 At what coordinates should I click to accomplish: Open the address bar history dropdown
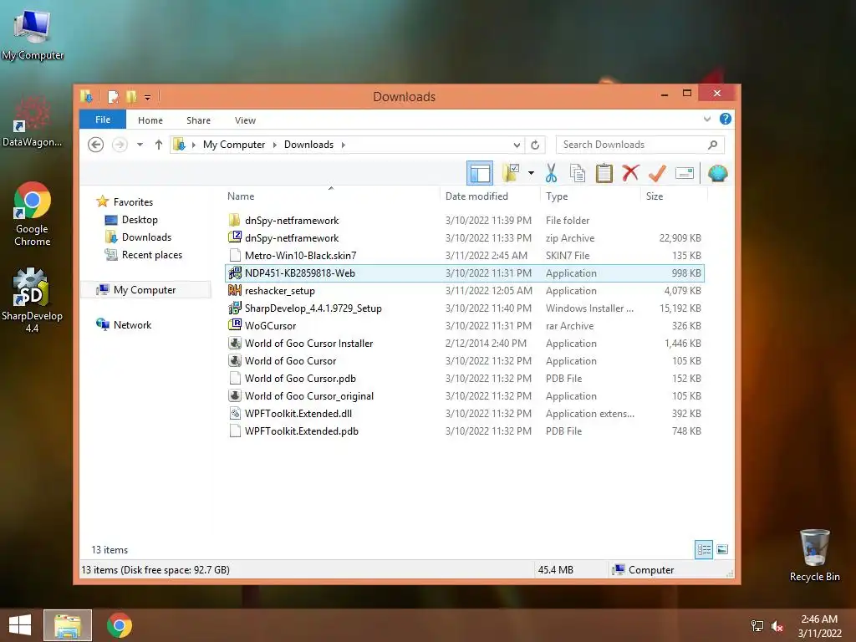[x=517, y=145]
